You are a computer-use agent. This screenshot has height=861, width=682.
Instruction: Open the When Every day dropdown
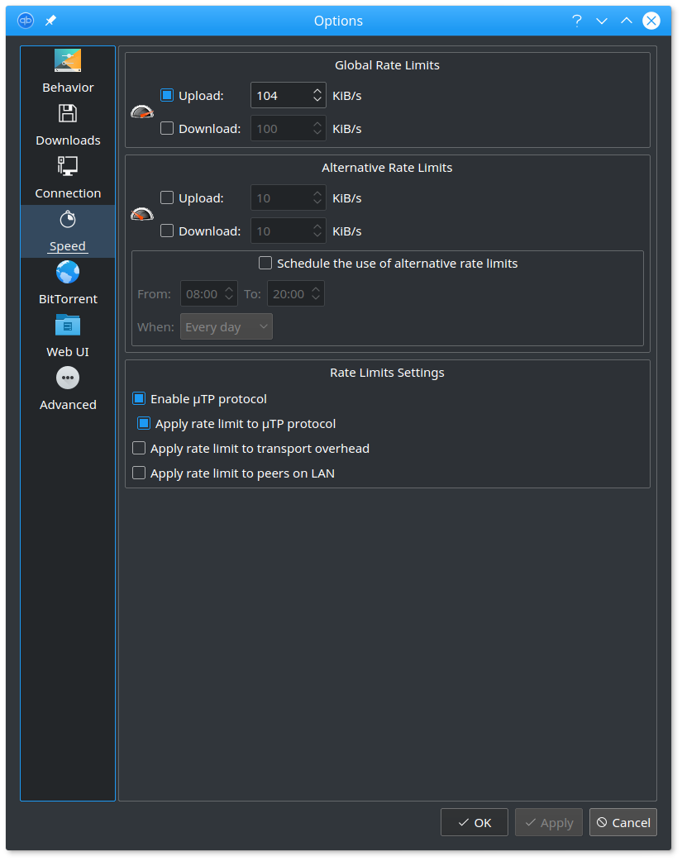click(x=227, y=326)
